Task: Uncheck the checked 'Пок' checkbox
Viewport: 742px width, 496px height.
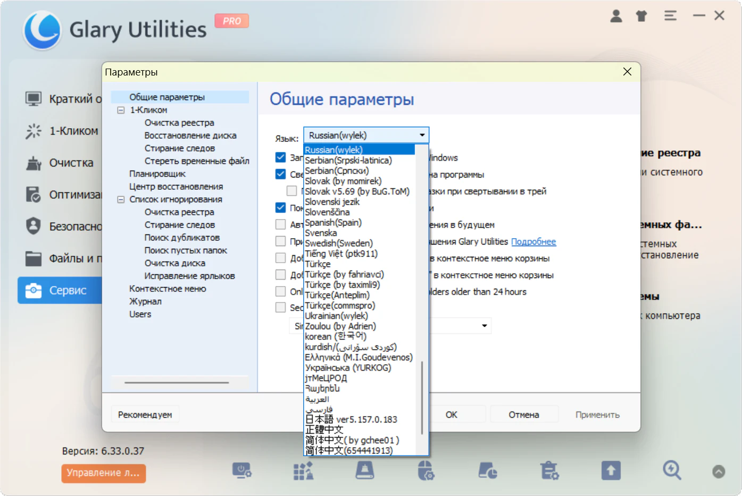Action: tap(280, 207)
